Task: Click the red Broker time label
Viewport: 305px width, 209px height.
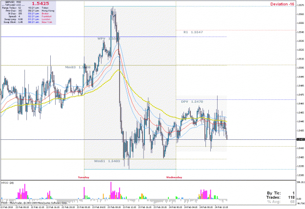Action: point(45,14)
